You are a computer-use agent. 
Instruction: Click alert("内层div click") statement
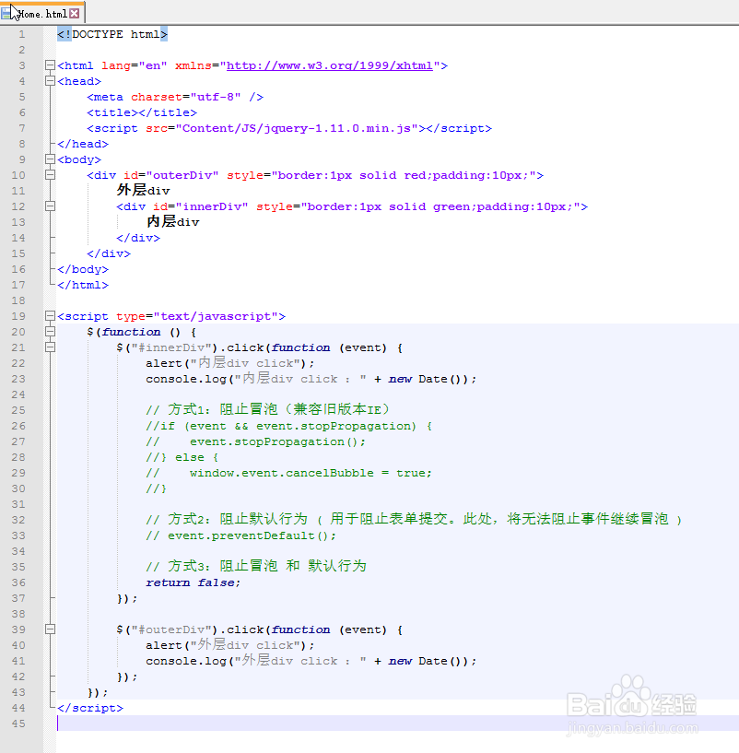tap(230, 363)
